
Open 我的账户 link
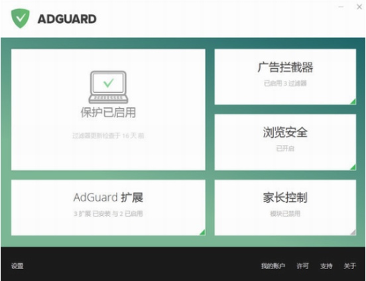pyautogui.click(x=273, y=266)
